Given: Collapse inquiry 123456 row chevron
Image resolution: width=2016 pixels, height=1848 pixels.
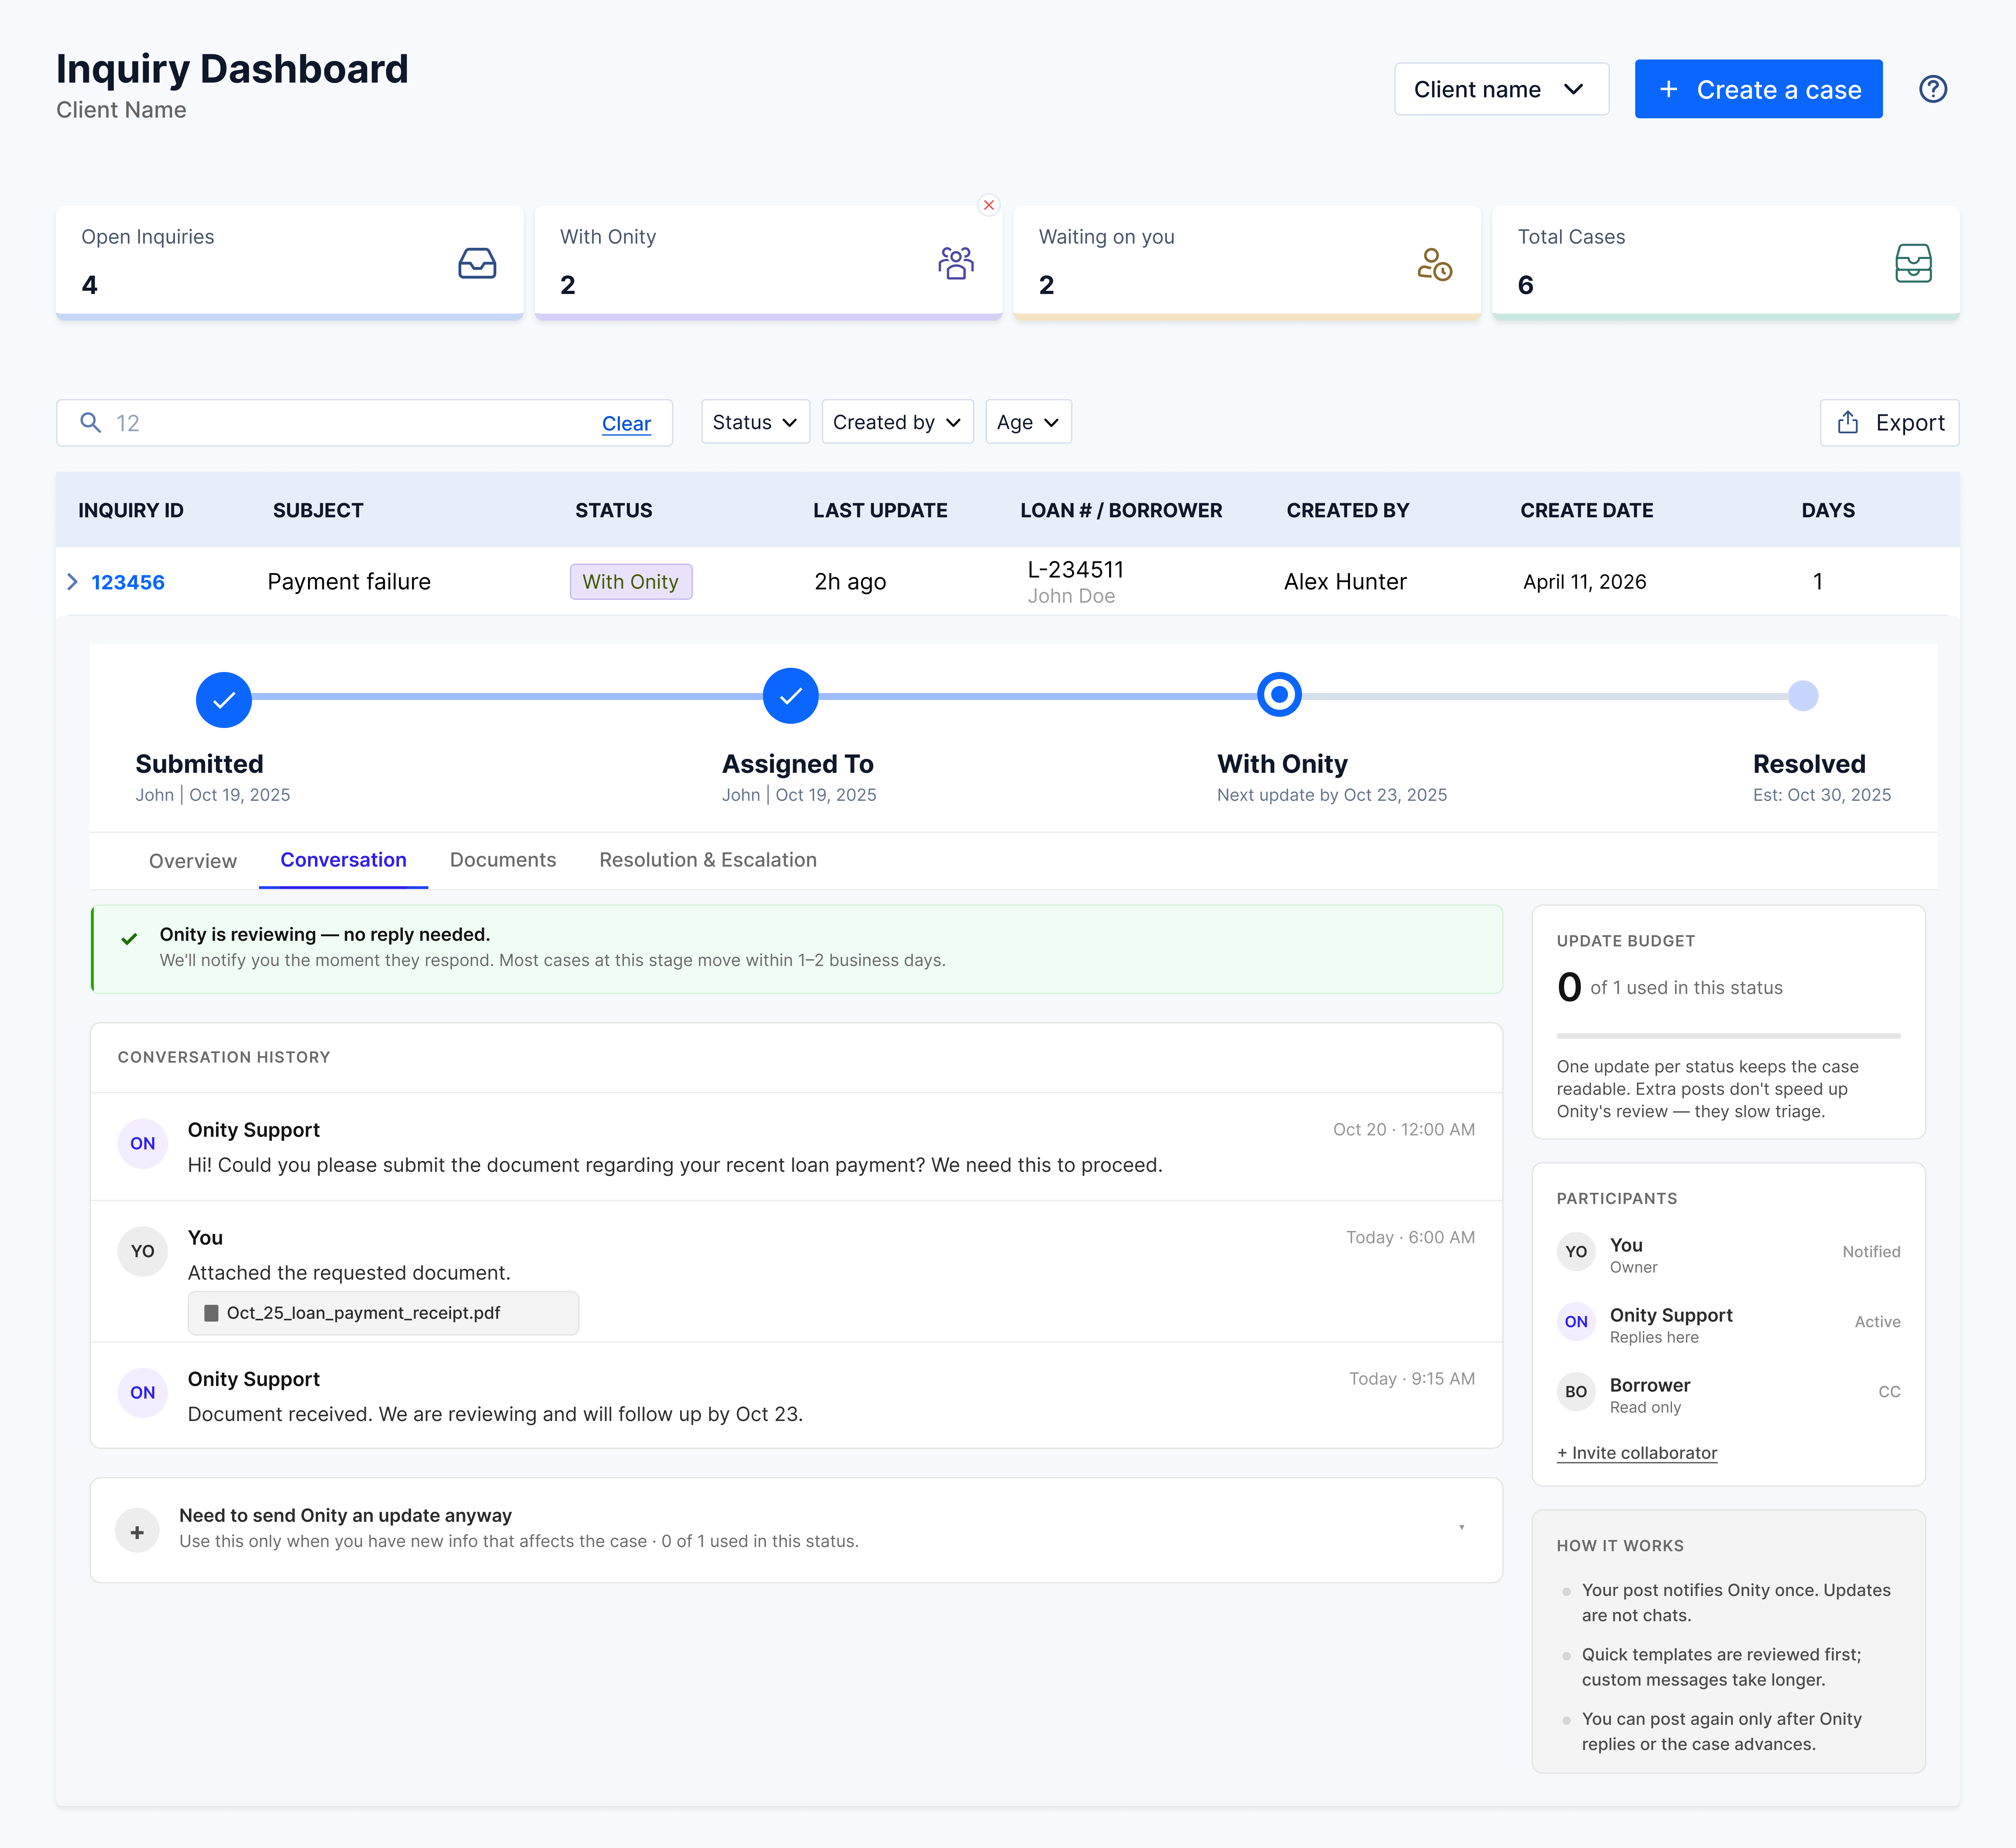Looking at the screenshot, I should click(72, 582).
